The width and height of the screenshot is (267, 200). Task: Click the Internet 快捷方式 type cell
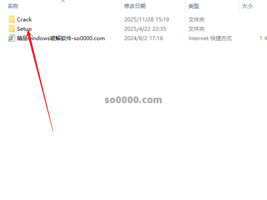[x=210, y=38]
